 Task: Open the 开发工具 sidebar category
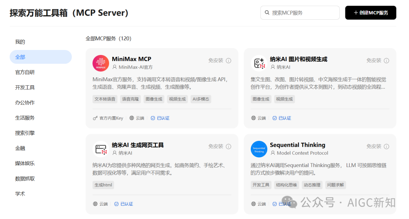[41, 87]
